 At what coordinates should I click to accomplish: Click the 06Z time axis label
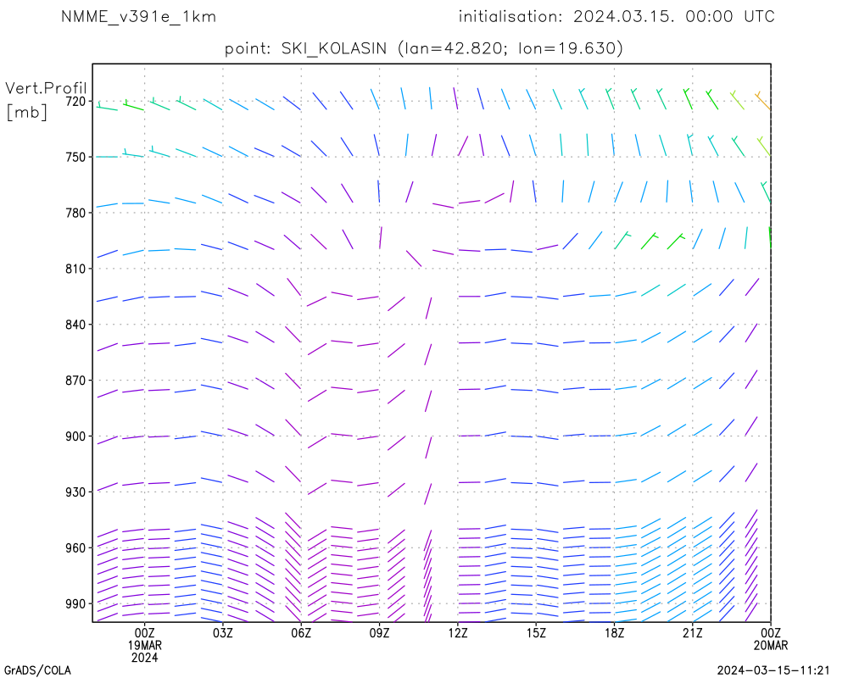(301, 633)
